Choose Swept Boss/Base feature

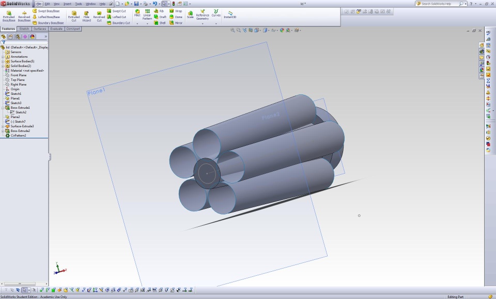tap(46, 11)
